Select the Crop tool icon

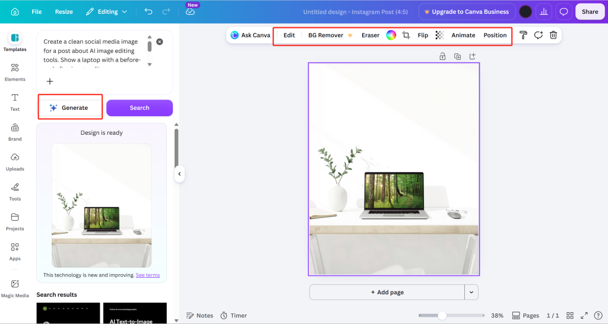pyautogui.click(x=406, y=35)
